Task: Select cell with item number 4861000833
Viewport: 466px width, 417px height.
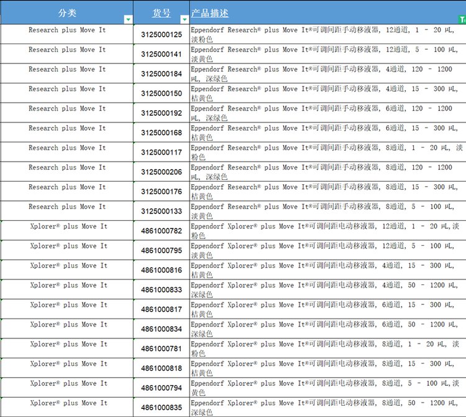Action: tap(162, 290)
